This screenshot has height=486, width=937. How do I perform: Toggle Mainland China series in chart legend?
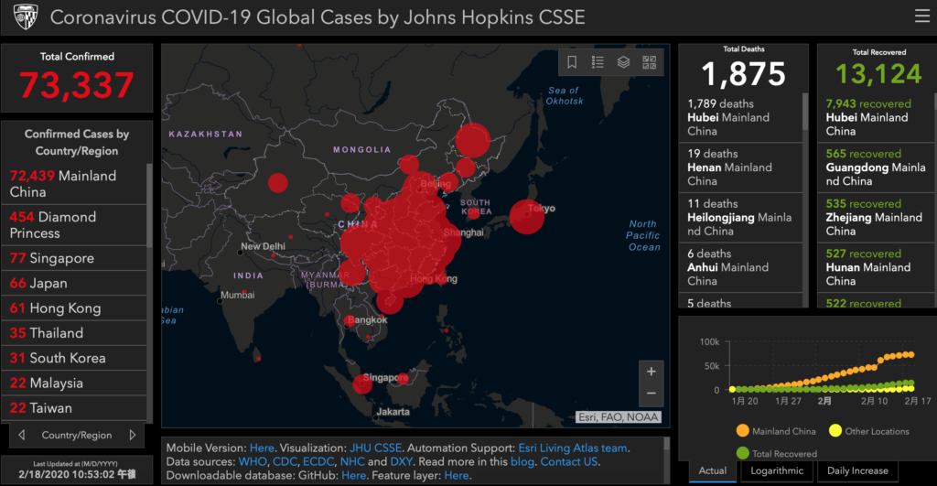(x=776, y=431)
